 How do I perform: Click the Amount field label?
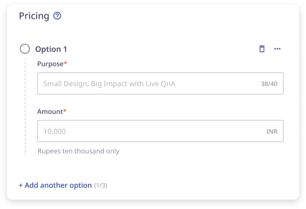(x=50, y=112)
